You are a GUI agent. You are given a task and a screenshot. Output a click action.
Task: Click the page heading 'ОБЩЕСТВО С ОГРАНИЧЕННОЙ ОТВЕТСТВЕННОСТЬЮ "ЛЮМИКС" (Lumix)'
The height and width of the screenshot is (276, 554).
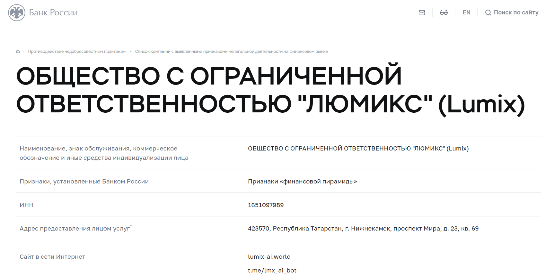tap(271, 90)
